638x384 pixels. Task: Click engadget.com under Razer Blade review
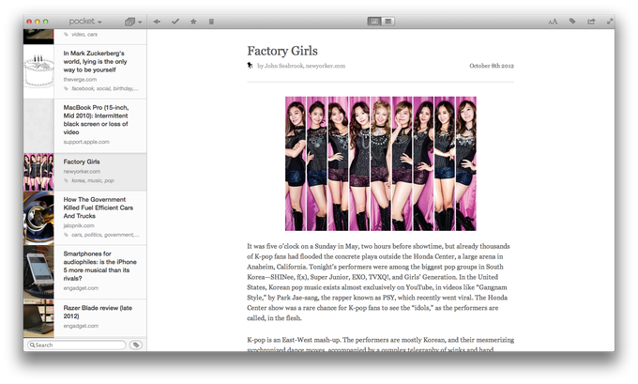click(81, 326)
